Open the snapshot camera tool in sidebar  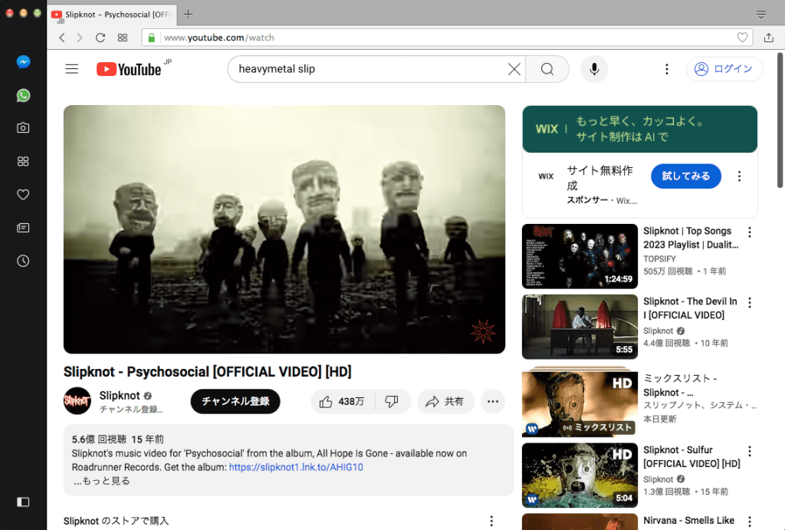(23, 128)
